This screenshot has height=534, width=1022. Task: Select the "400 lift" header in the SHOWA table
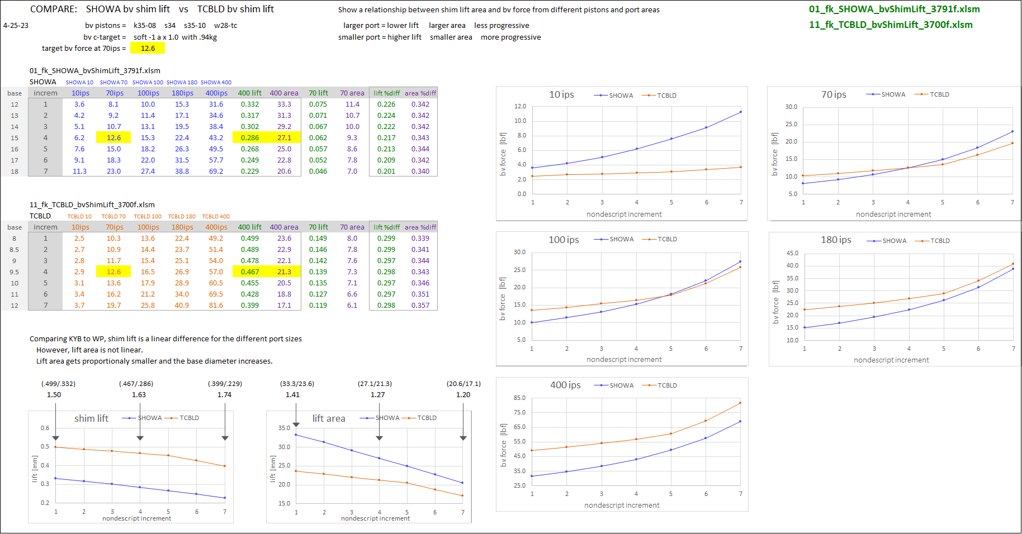(x=249, y=93)
